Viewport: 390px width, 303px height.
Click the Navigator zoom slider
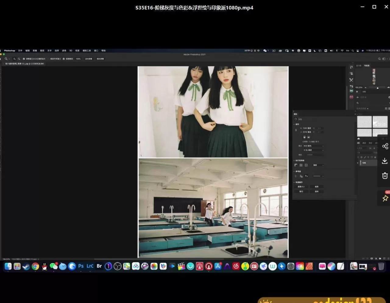pyautogui.click(x=378, y=88)
